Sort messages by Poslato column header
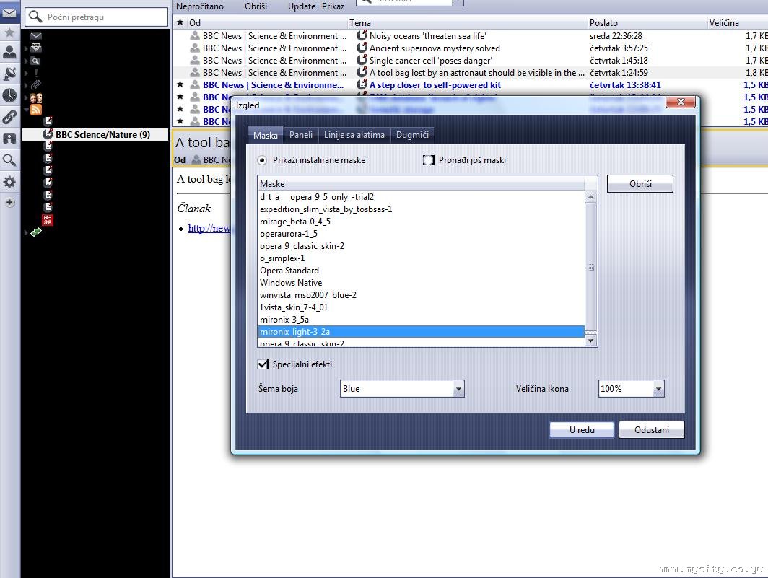 [647, 22]
